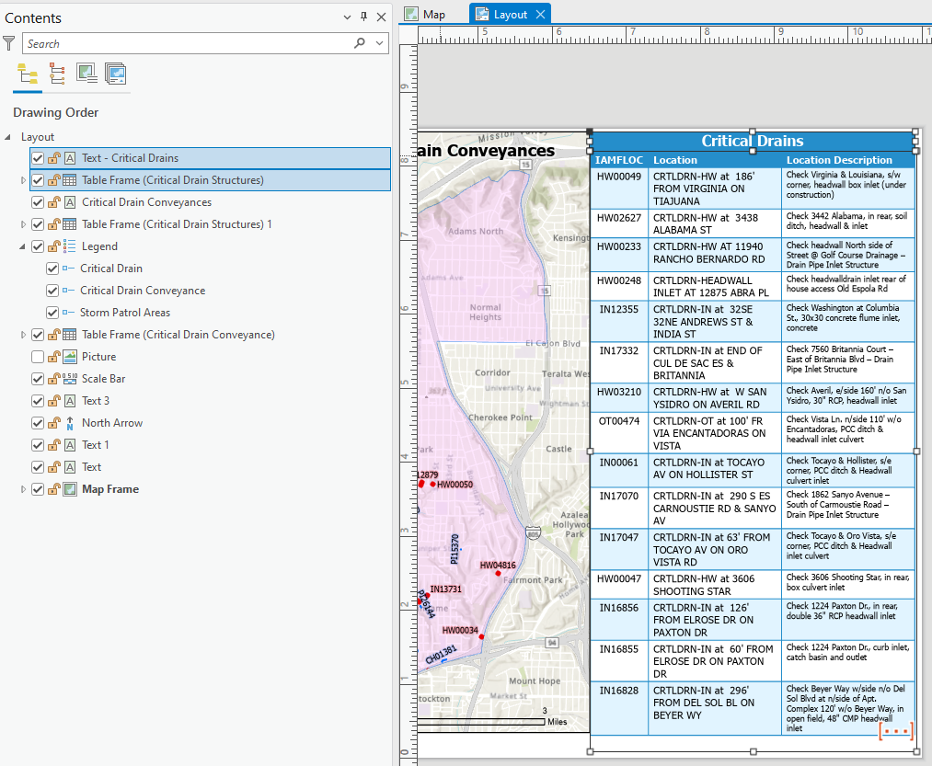This screenshot has height=766, width=932.
Task: Click the filter funnel icon beside Search
Action: 9,43
